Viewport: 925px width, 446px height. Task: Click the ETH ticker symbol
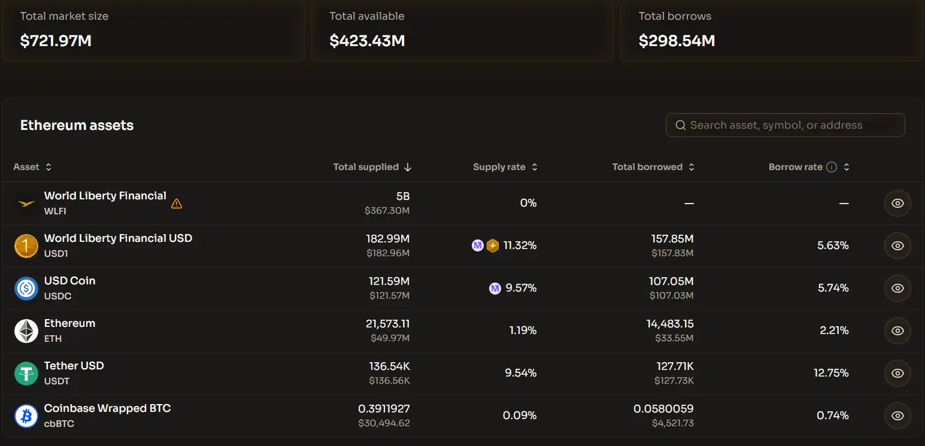tap(53, 339)
